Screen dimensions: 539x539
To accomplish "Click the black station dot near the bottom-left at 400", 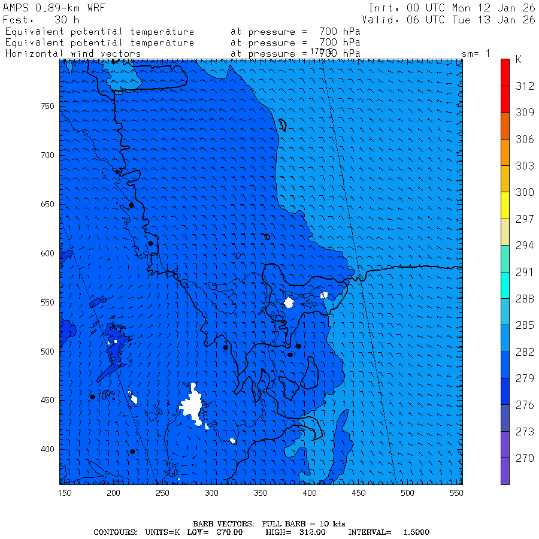I will tap(132, 452).
